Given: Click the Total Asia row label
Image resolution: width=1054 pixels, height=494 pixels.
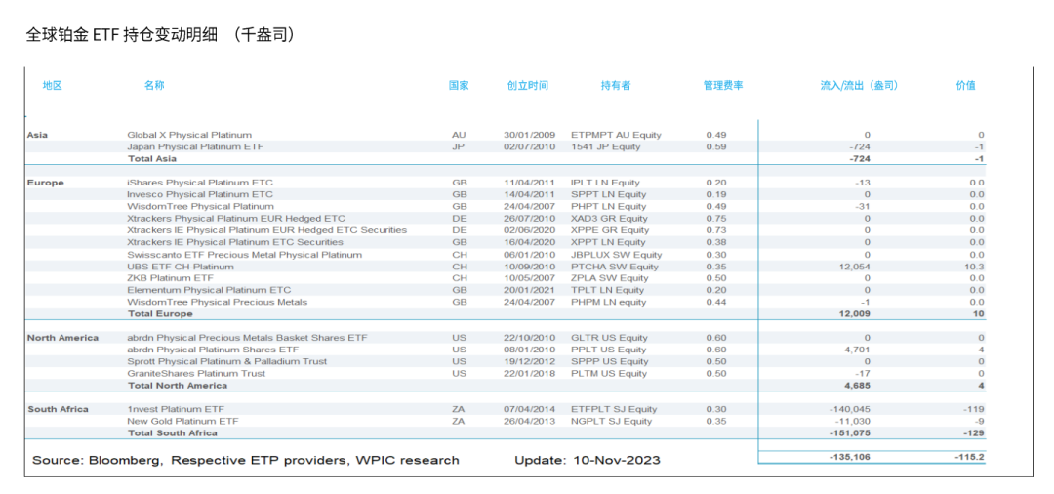Looking at the screenshot, I should (152, 158).
